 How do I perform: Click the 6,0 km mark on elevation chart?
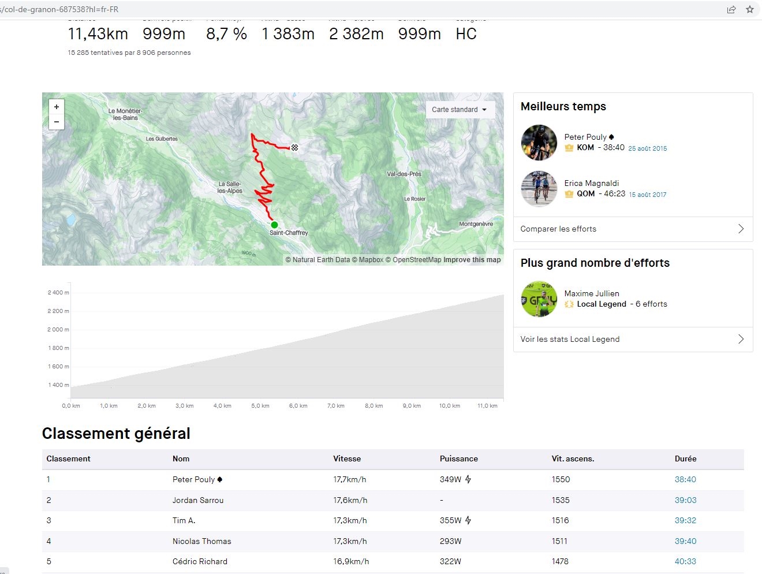point(298,406)
